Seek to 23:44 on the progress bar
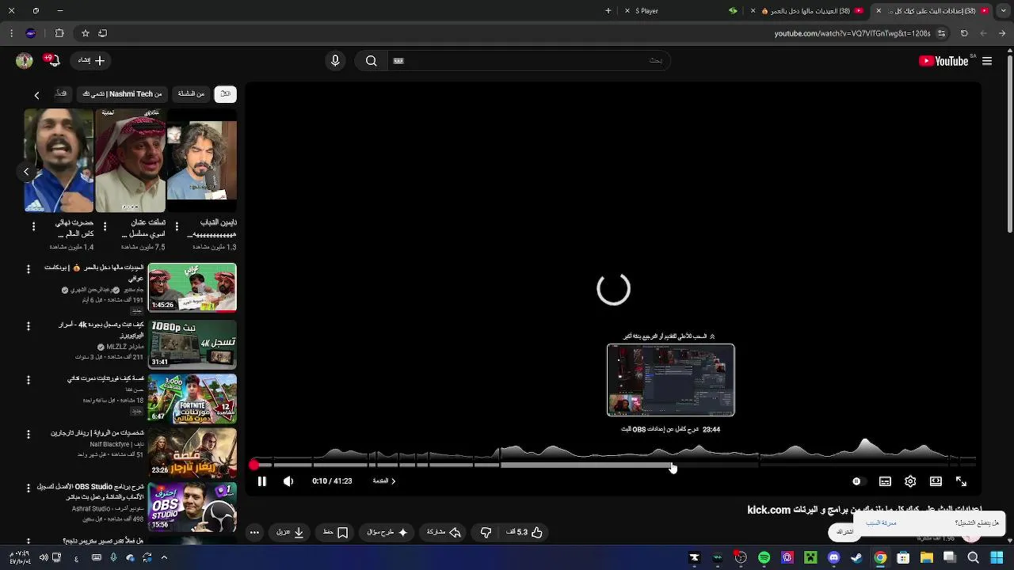Image resolution: width=1014 pixels, height=570 pixels. (x=673, y=465)
